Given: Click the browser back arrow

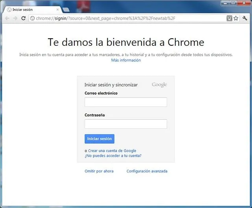Looking at the screenshot, I should (7, 19).
